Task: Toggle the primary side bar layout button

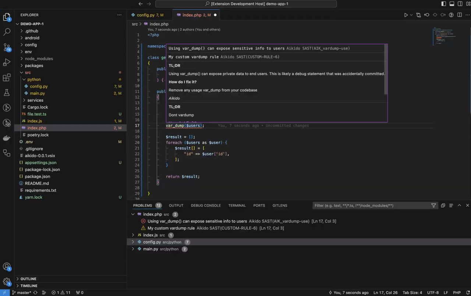Action: (x=444, y=4)
